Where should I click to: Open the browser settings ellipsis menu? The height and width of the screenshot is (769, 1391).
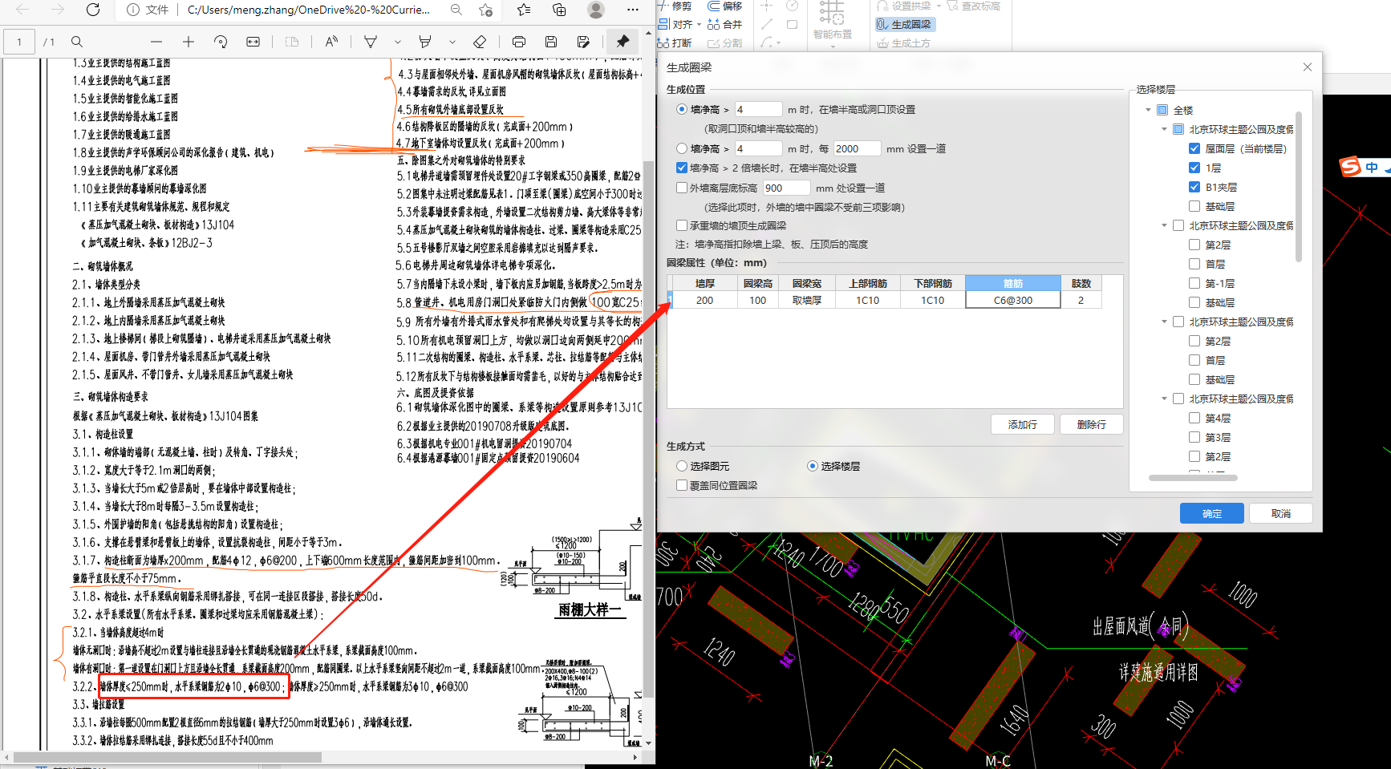point(633,10)
